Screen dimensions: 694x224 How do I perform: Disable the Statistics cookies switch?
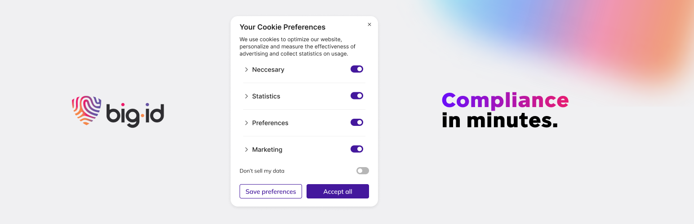[x=357, y=96]
